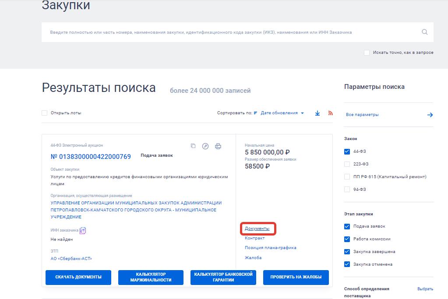Uncheck the Работа комиссии stage checkbox
This screenshot has width=448, height=299.
click(347, 239)
